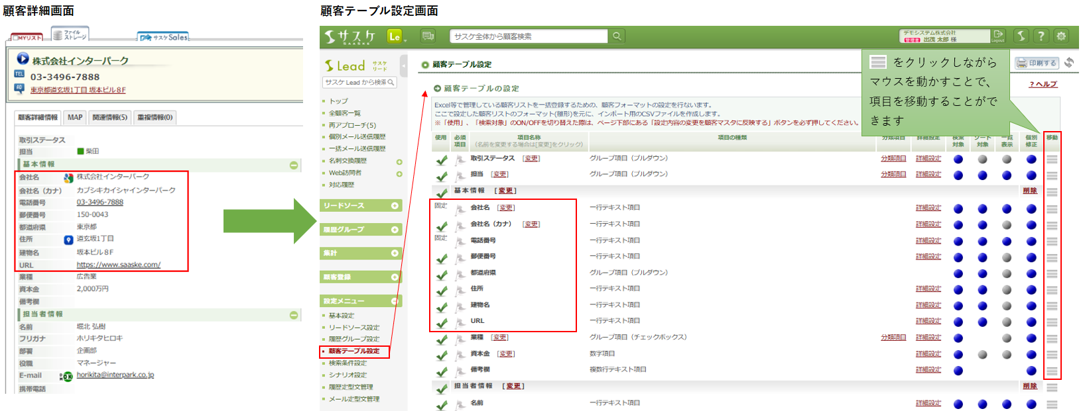Open 検索条件設定 in the settings menu

click(348, 363)
